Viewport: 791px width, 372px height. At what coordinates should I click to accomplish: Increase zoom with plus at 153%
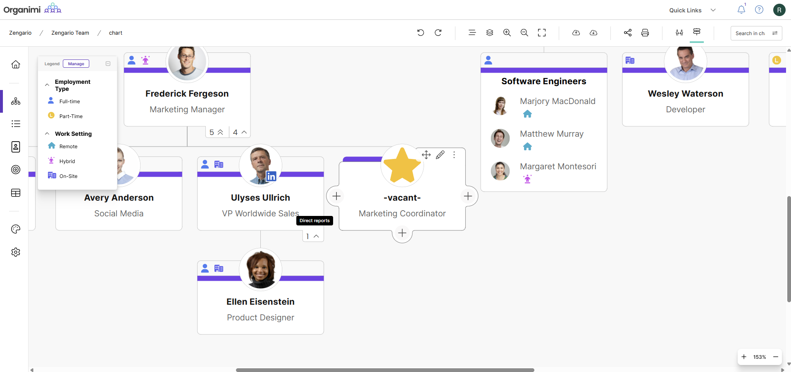744,357
